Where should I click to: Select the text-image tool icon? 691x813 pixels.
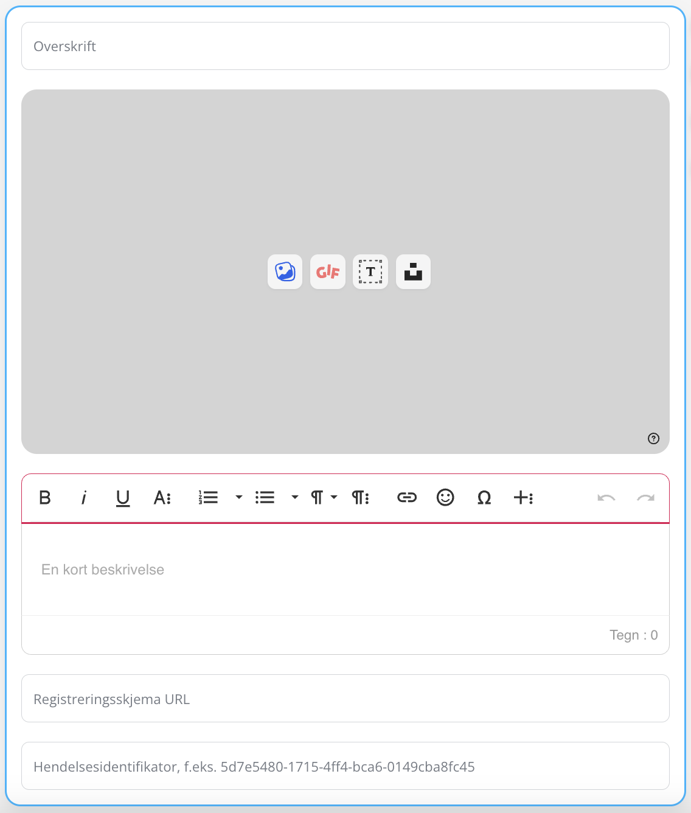coord(370,271)
